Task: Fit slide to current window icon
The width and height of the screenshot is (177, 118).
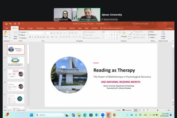Action: click(173, 110)
